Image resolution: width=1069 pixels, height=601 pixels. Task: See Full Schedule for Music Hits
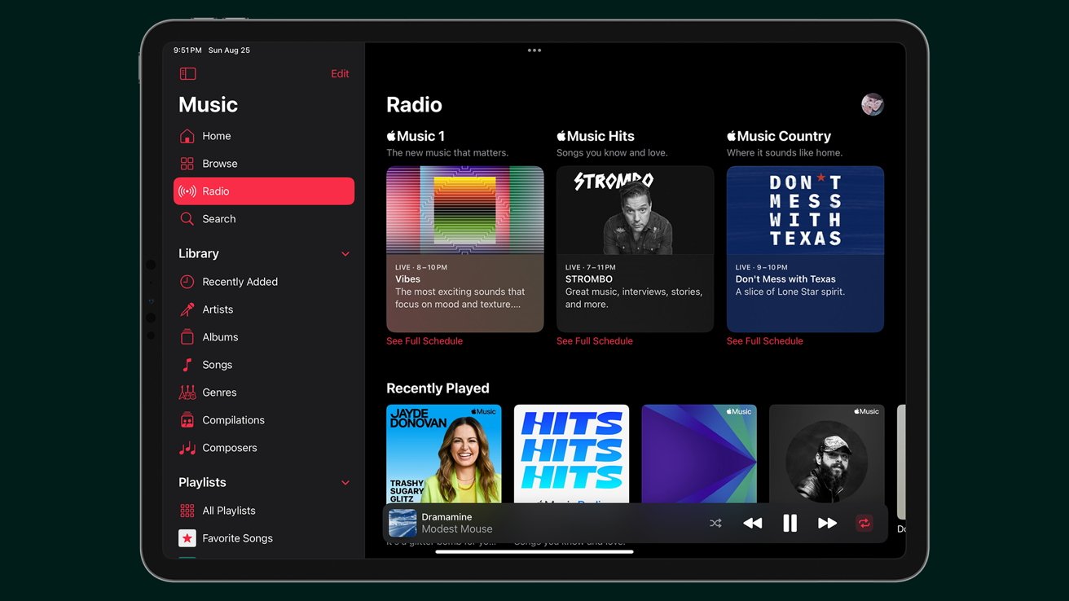pyautogui.click(x=595, y=341)
